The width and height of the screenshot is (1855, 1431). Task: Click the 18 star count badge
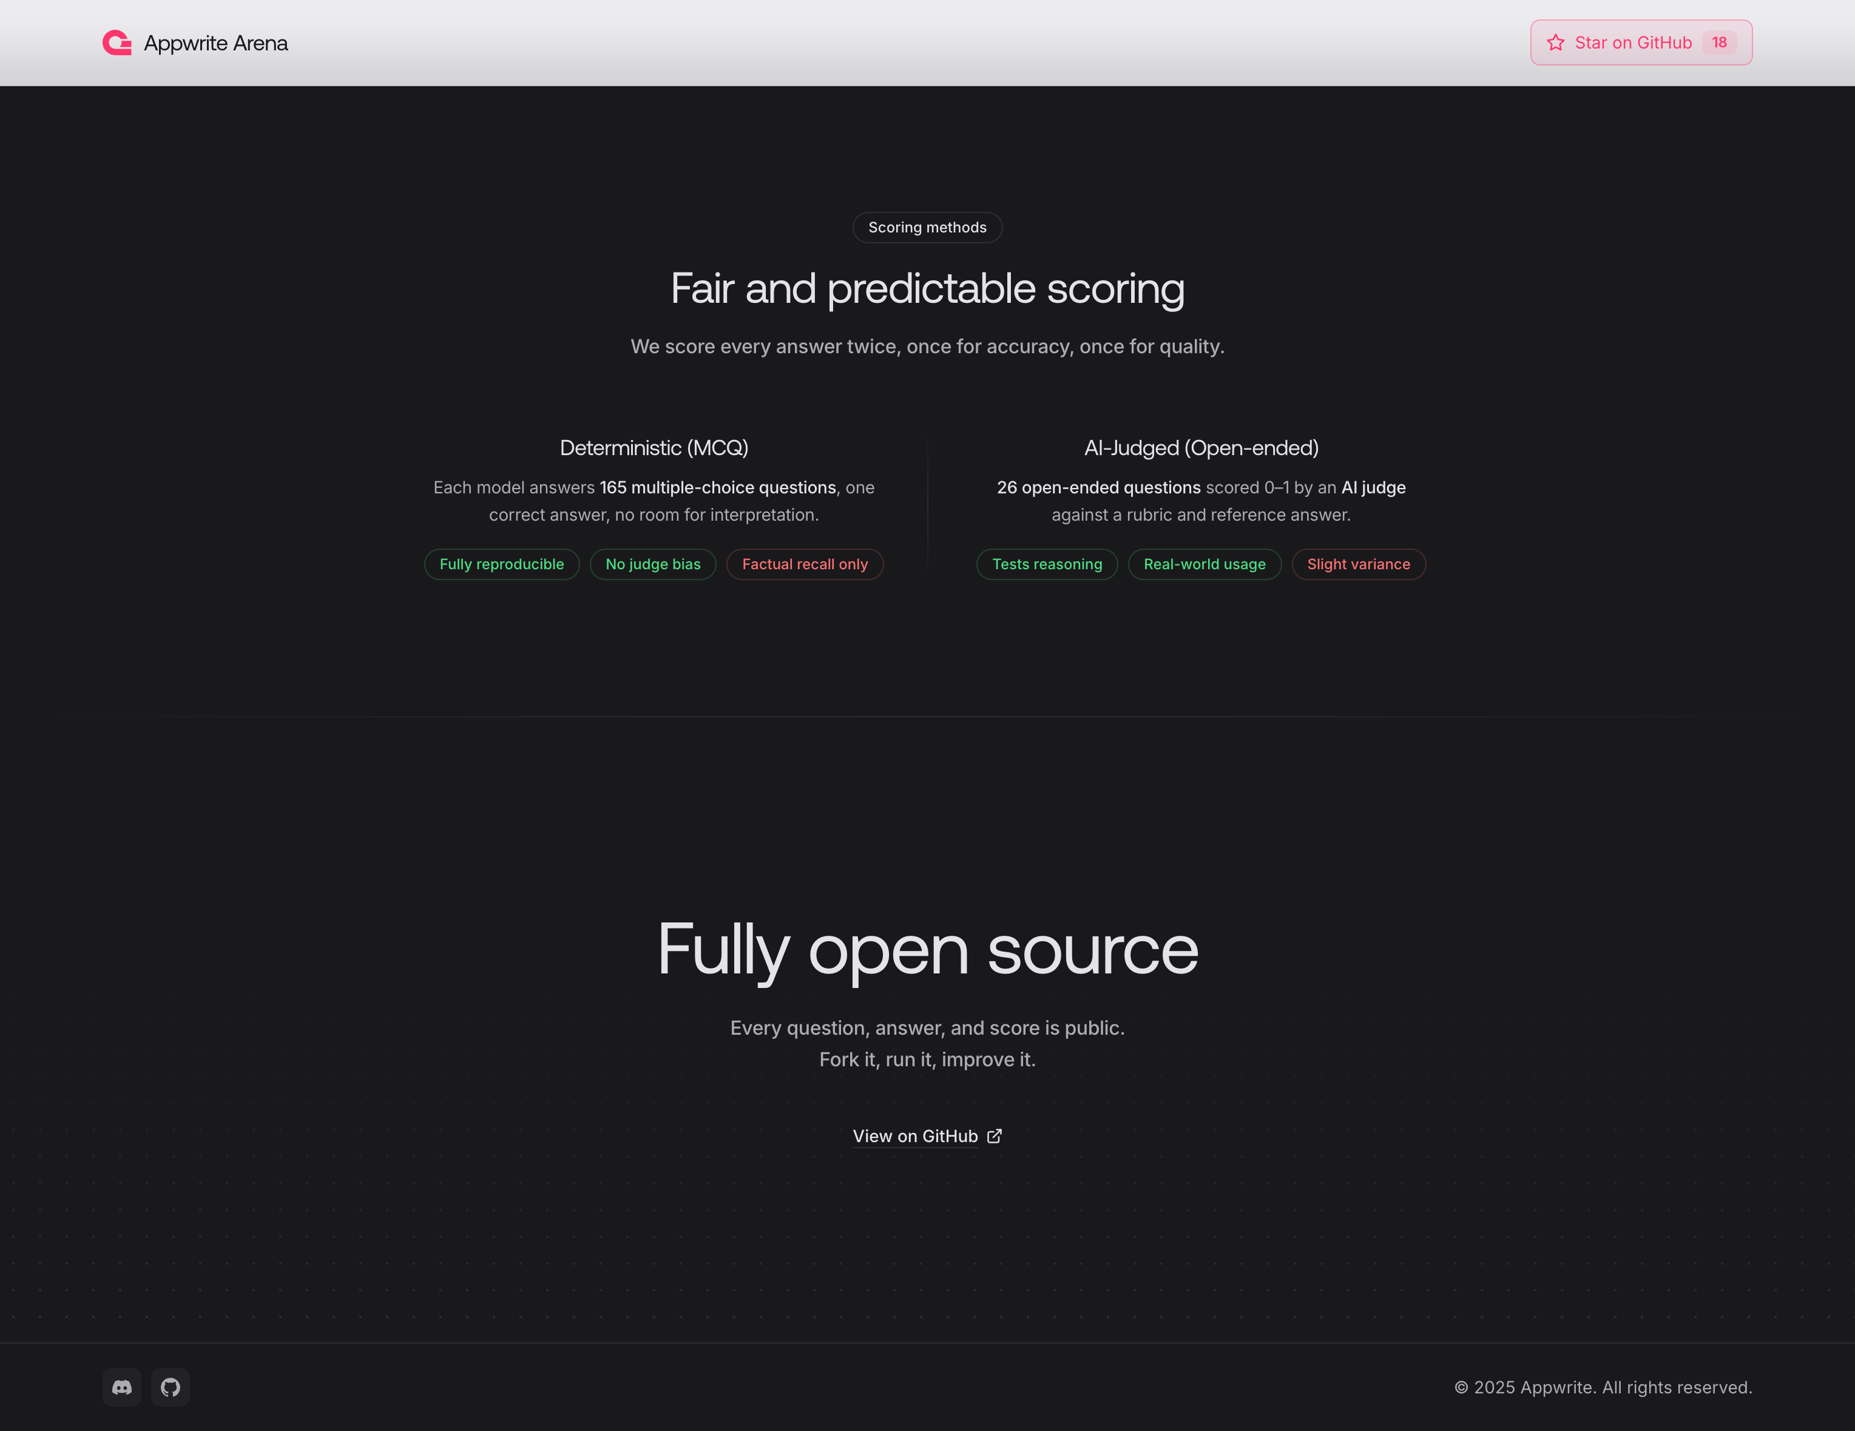(x=1719, y=42)
